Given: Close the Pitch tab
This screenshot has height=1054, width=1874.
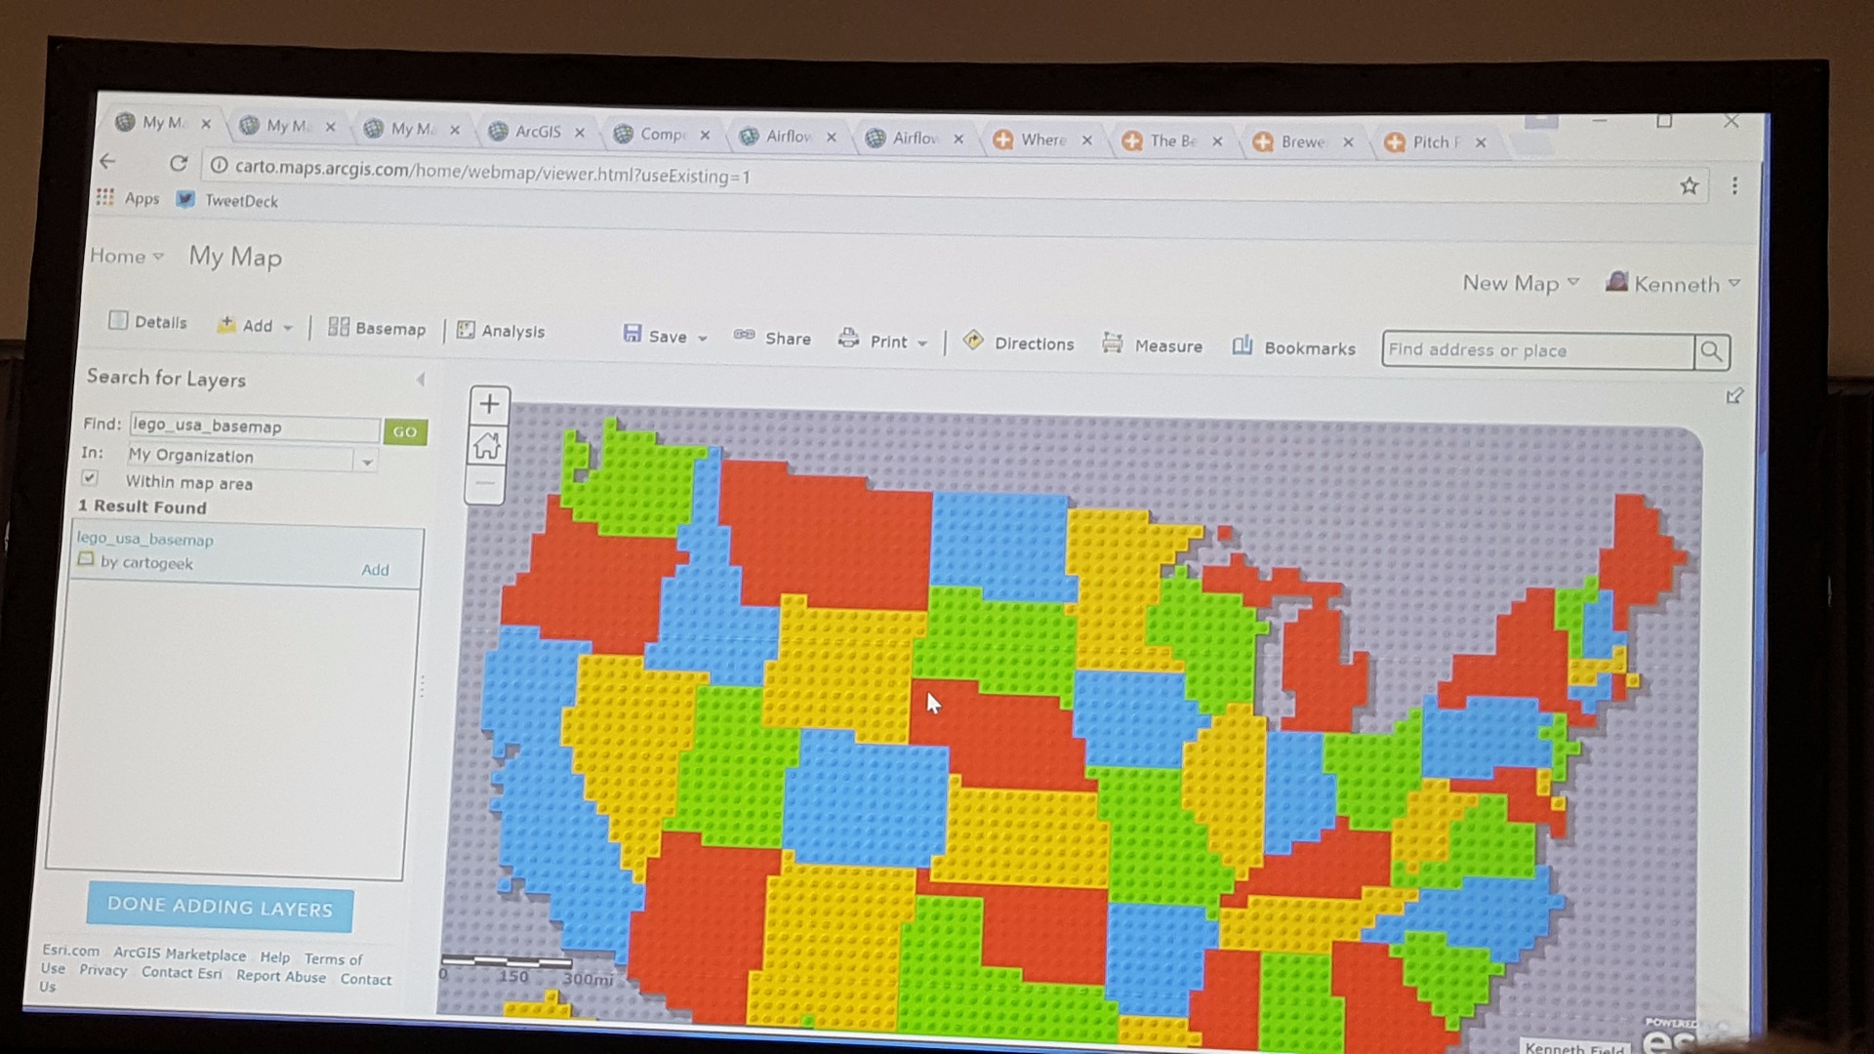Looking at the screenshot, I should 1481,142.
